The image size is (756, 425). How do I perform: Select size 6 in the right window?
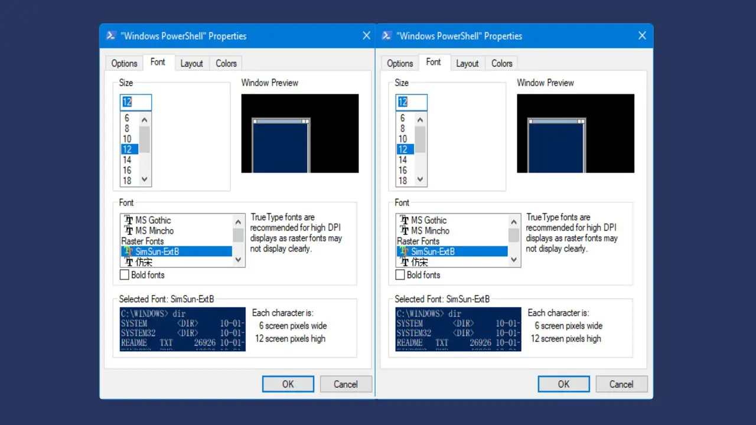click(405, 118)
